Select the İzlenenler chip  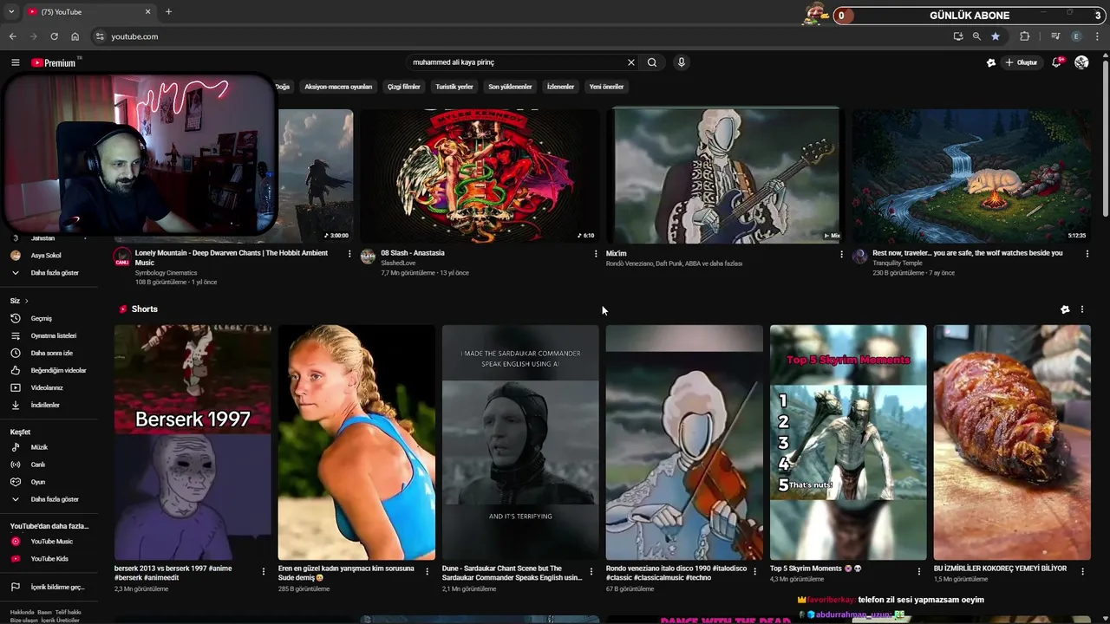pyautogui.click(x=560, y=87)
